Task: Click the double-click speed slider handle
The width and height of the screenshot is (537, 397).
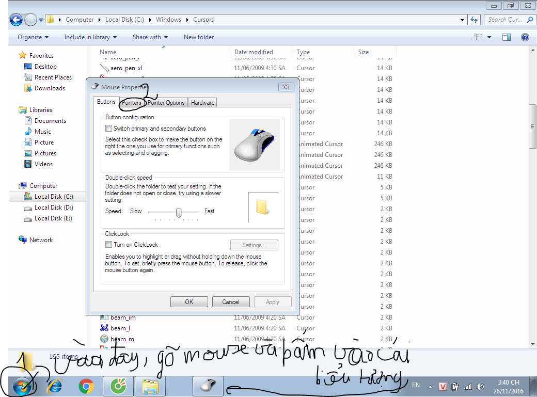Action: tap(179, 212)
